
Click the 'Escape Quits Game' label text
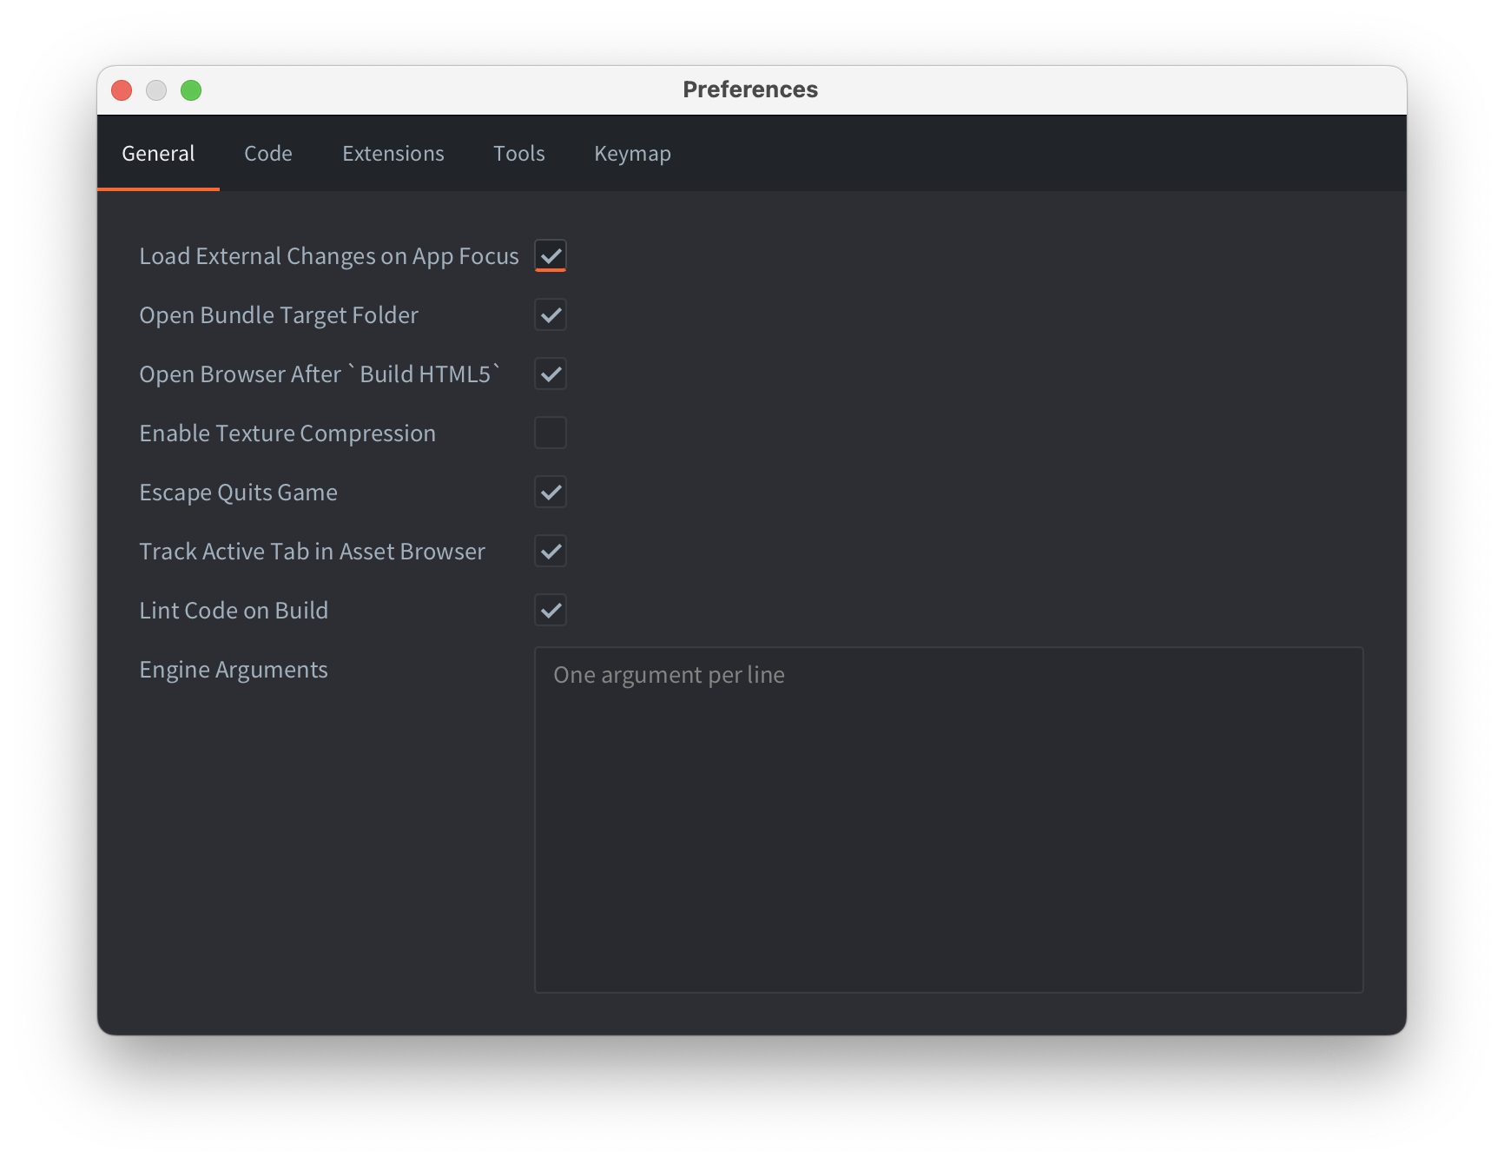238,493
